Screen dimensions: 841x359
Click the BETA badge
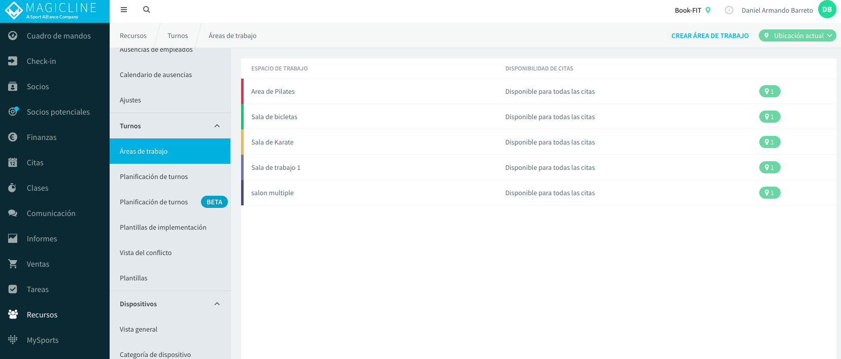pos(214,202)
